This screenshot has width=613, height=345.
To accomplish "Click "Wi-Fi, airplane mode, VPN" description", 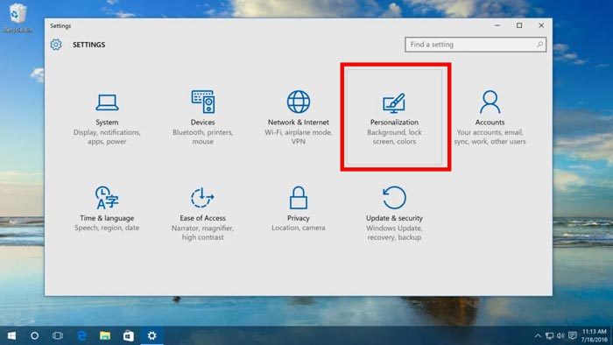I will click(x=299, y=137).
